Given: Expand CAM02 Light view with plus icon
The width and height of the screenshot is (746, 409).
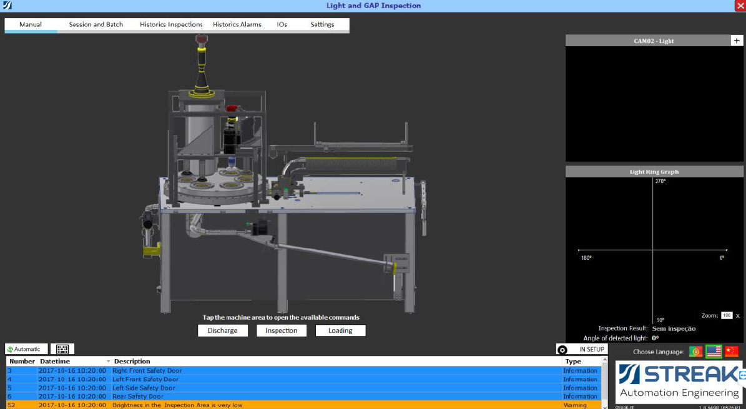Looking at the screenshot, I should coord(737,41).
